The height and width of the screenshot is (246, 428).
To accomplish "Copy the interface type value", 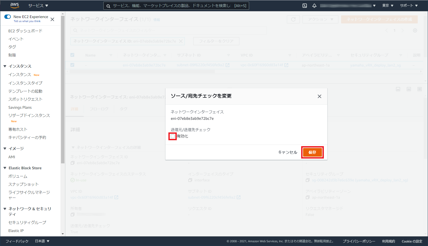I will point(190,180).
